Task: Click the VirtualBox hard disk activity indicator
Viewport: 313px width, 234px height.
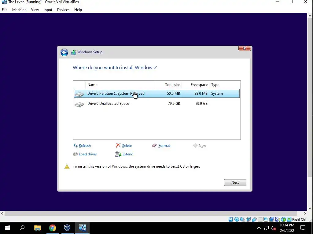Action: pos(230,219)
